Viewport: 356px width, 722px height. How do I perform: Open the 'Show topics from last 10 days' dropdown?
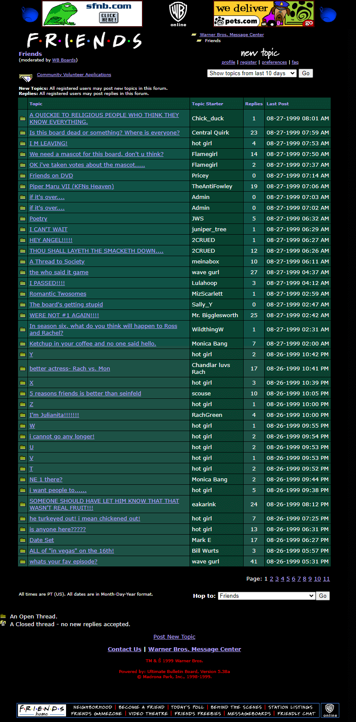point(252,73)
